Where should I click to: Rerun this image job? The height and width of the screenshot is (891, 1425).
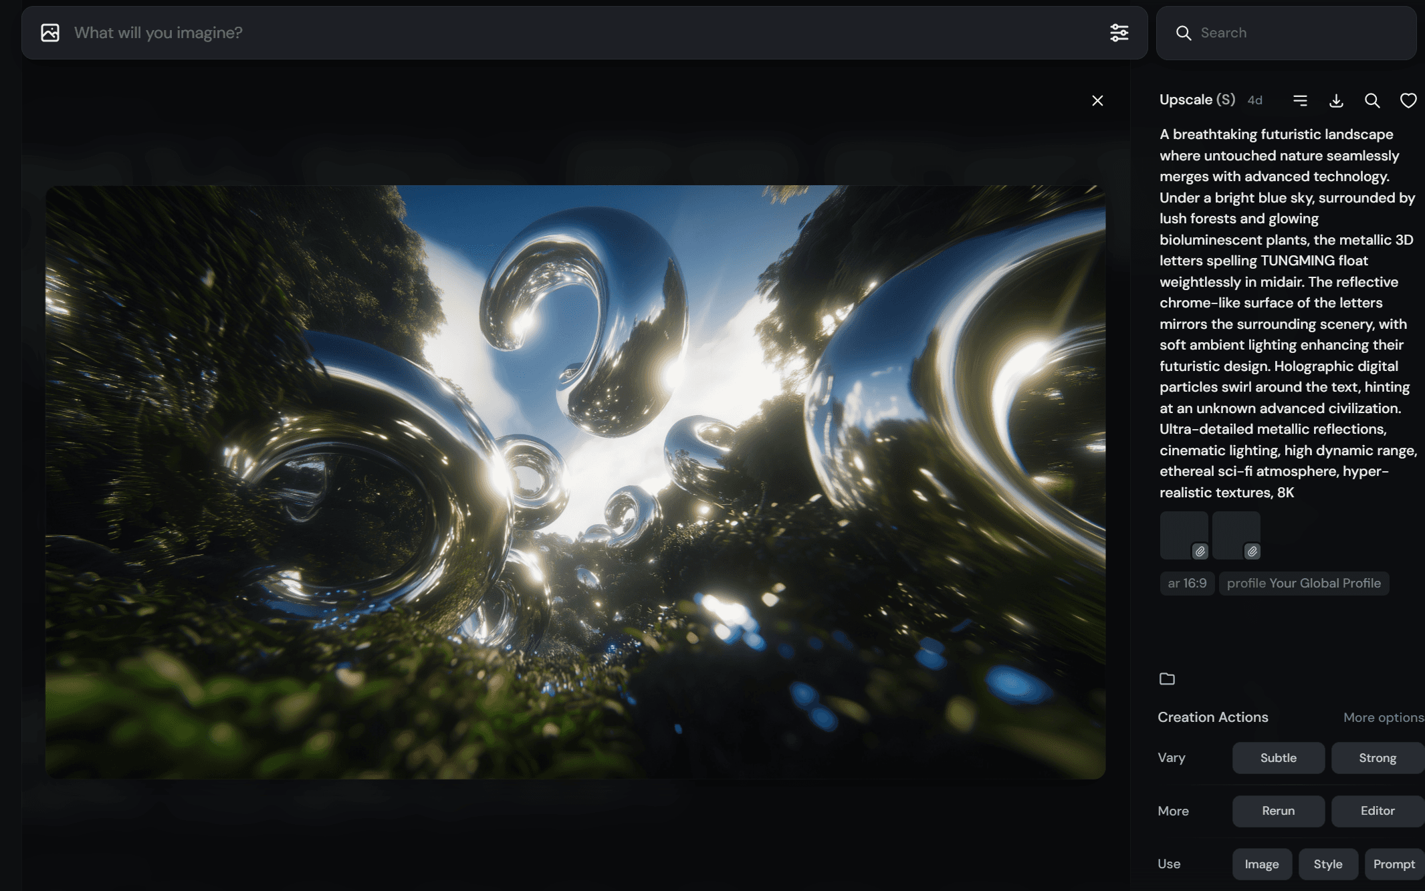1278,811
